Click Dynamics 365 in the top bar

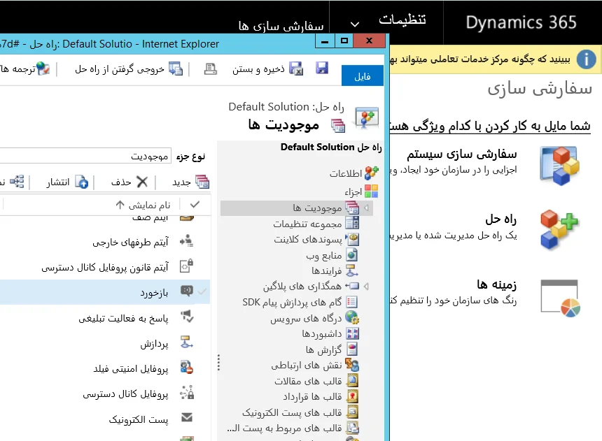(521, 22)
